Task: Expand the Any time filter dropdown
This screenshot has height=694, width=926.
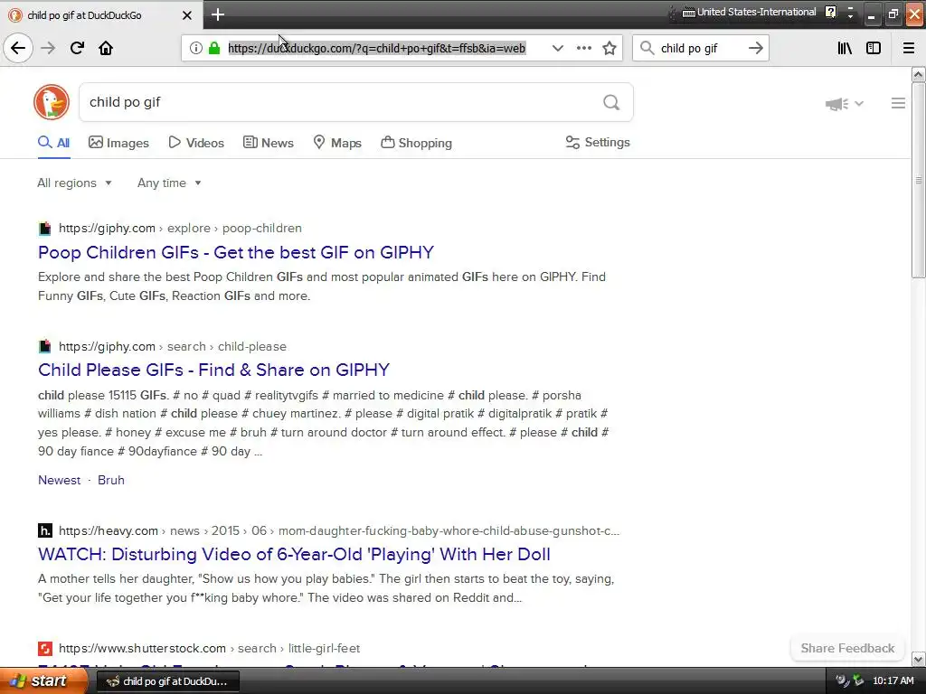Action: (x=169, y=183)
